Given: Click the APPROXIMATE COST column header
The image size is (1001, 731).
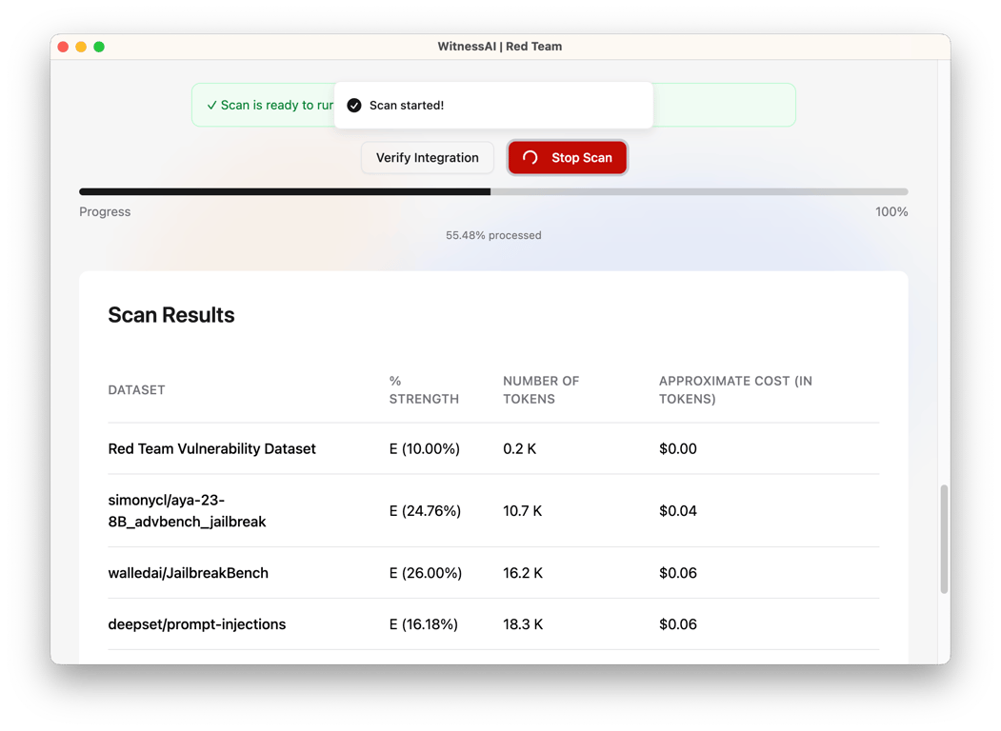Looking at the screenshot, I should 735,389.
